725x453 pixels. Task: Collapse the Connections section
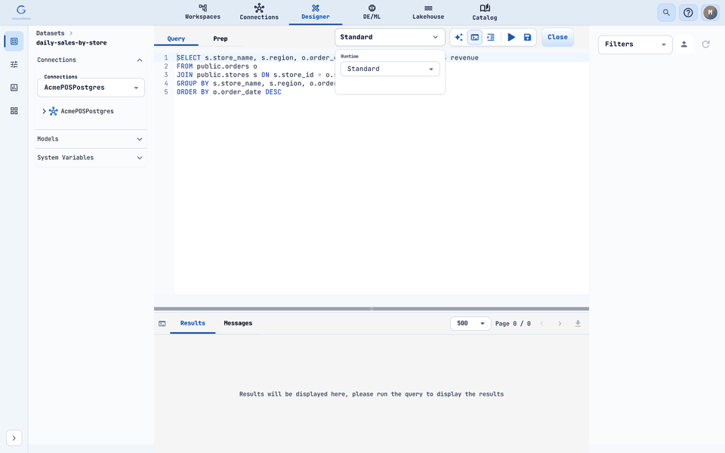(x=91, y=60)
